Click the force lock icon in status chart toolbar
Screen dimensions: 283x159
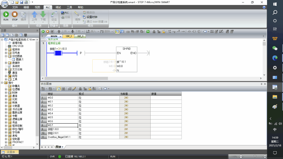tap(80, 89)
